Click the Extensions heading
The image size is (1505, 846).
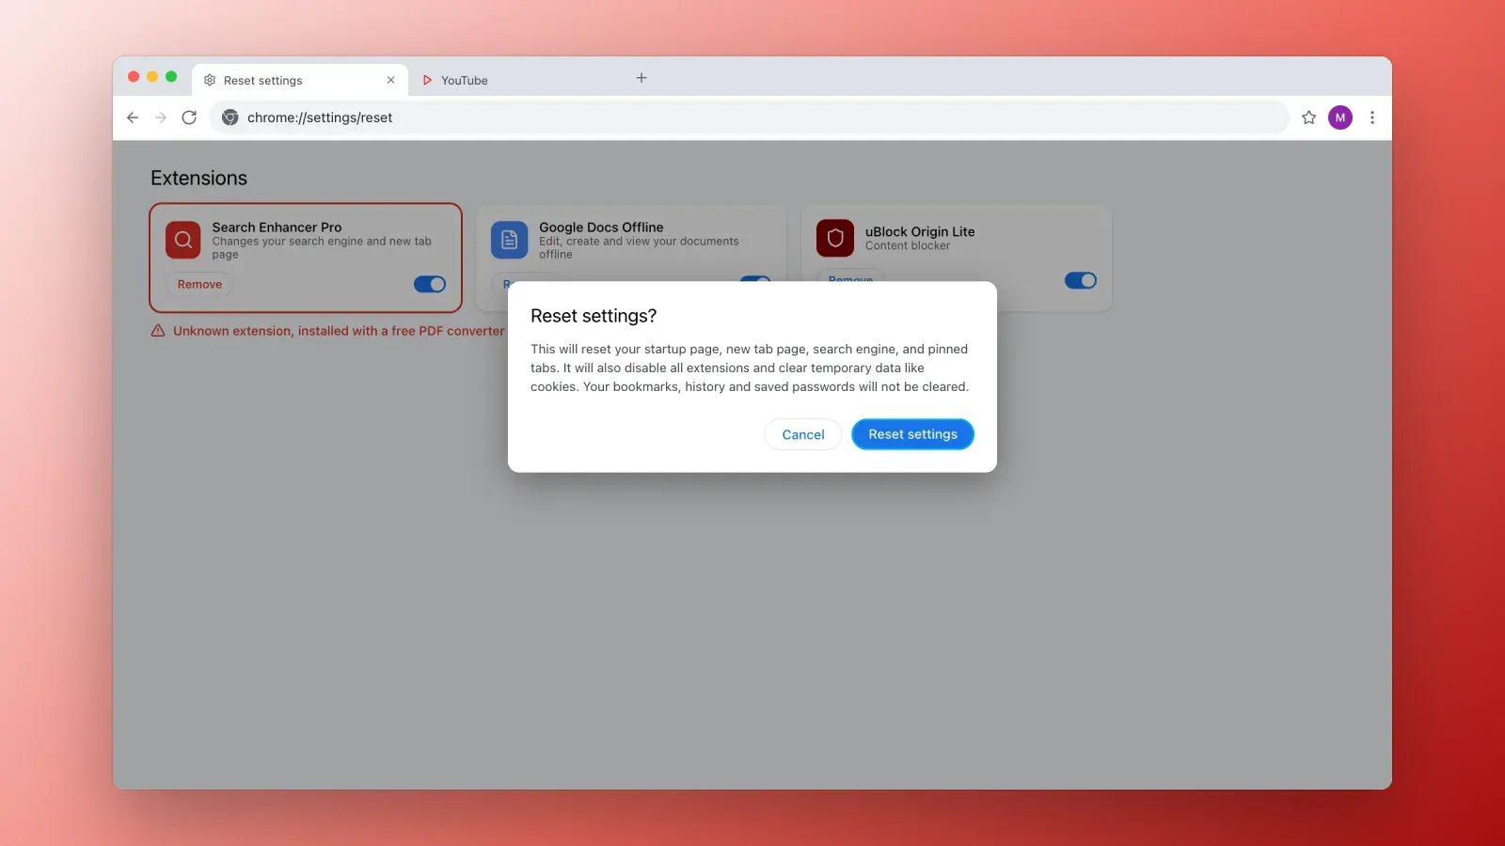coord(198,178)
